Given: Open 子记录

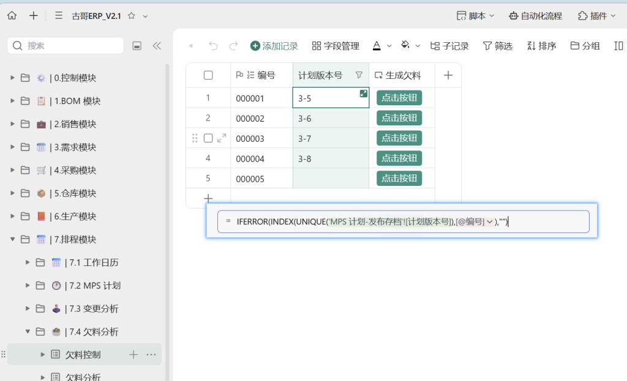Looking at the screenshot, I should point(450,46).
